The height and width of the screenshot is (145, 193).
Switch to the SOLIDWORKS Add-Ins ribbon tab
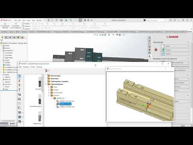click(44, 32)
